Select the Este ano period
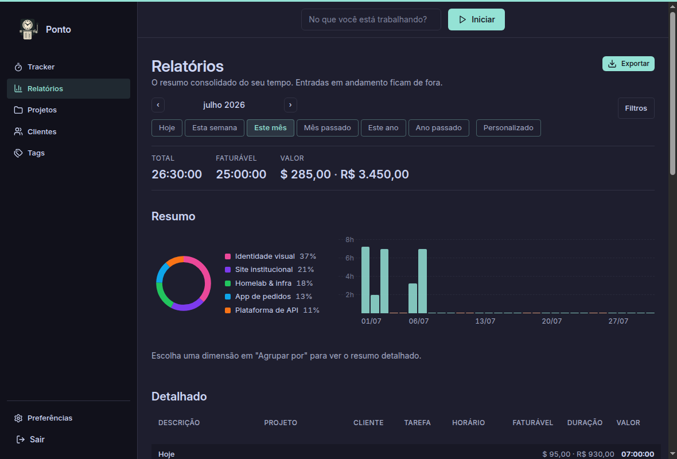677x459 pixels. (x=383, y=128)
